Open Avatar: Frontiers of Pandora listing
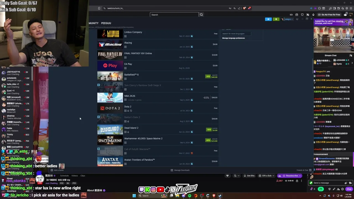Viewport: 354px width, 199px height. 158,161
